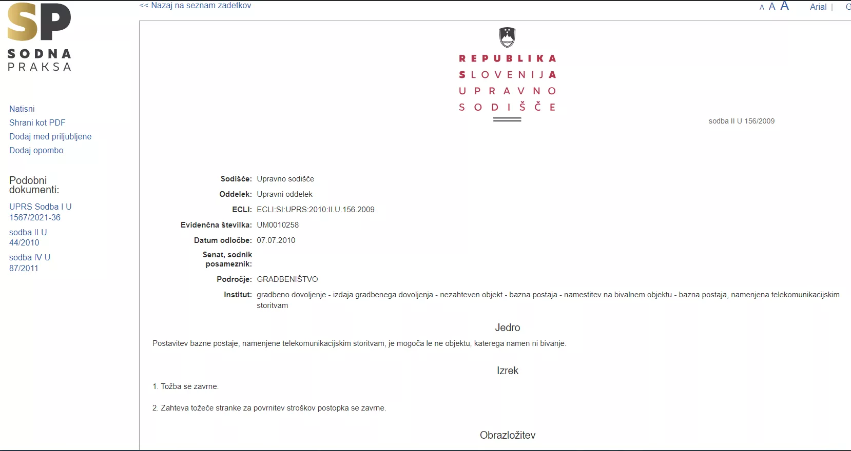Click the ECLI identifier value
The width and height of the screenshot is (851, 451).
pyautogui.click(x=316, y=210)
